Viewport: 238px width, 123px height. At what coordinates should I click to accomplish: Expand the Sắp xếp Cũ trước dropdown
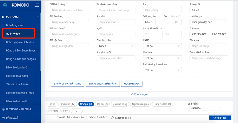pyautogui.click(x=206, y=108)
